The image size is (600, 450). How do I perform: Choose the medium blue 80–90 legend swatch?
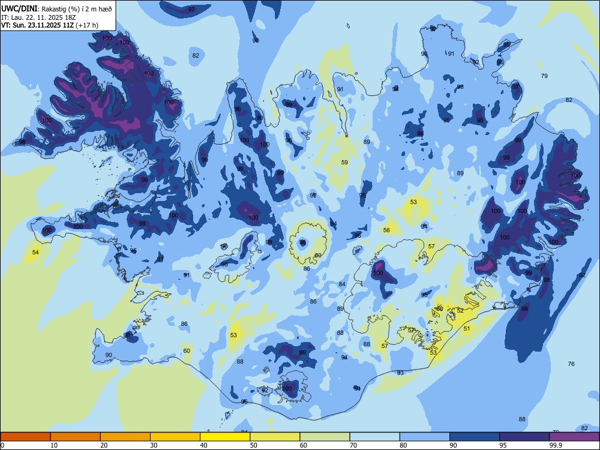(x=425, y=437)
